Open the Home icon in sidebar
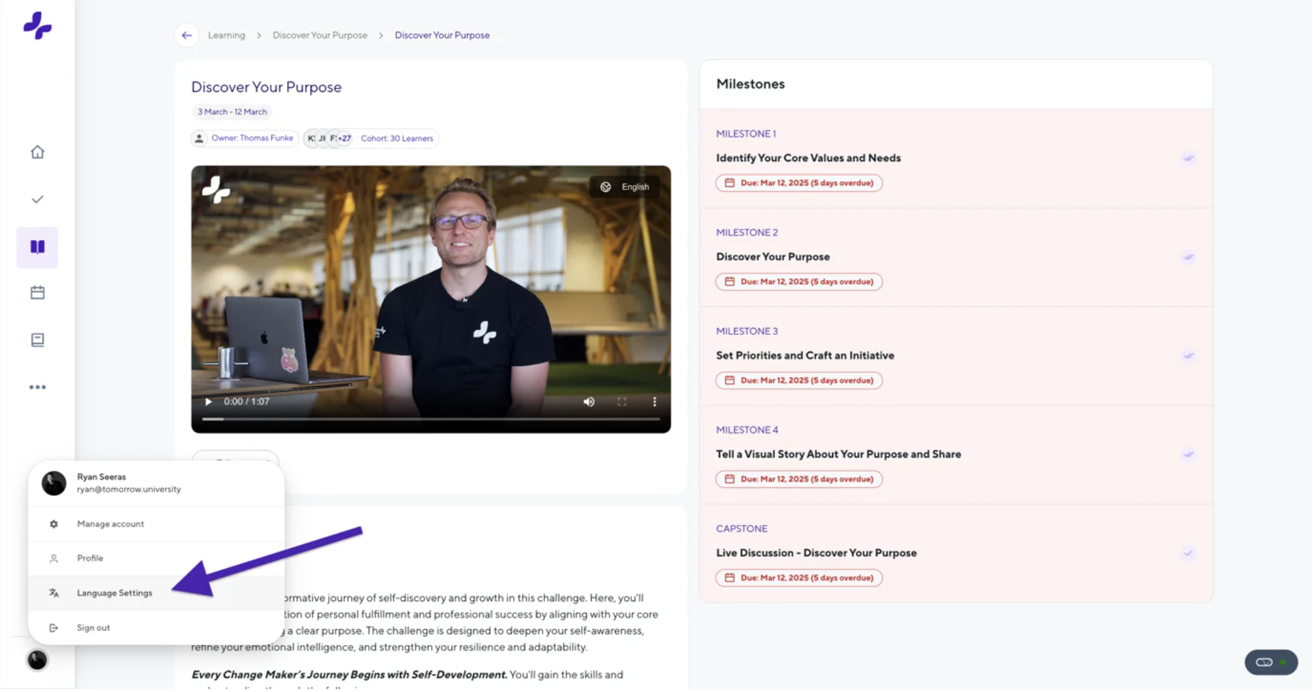The height and width of the screenshot is (692, 1313). (x=37, y=152)
